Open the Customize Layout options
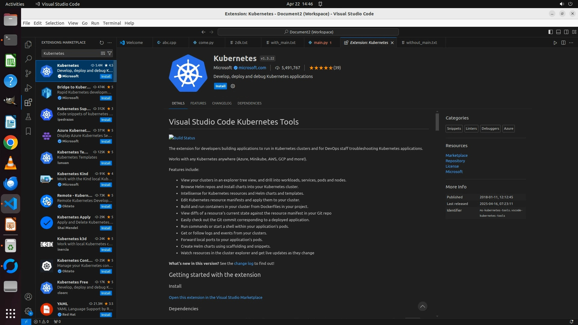This screenshot has height=325, width=578. [574, 32]
